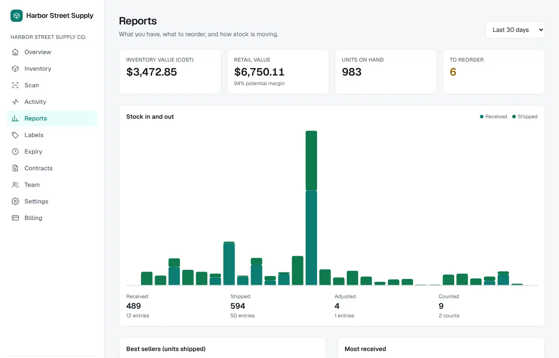559x358 pixels.
Task: Click the Harbor Street Supply logo icon
Action: pyautogui.click(x=17, y=16)
